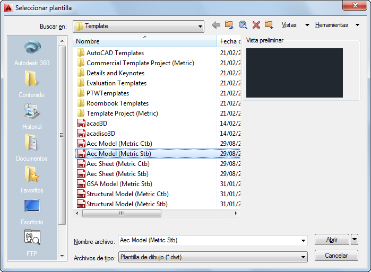This screenshot has height=272, width=371.
Task: Open the Herramientas dropdown arrow
Action: coord(358,25)
